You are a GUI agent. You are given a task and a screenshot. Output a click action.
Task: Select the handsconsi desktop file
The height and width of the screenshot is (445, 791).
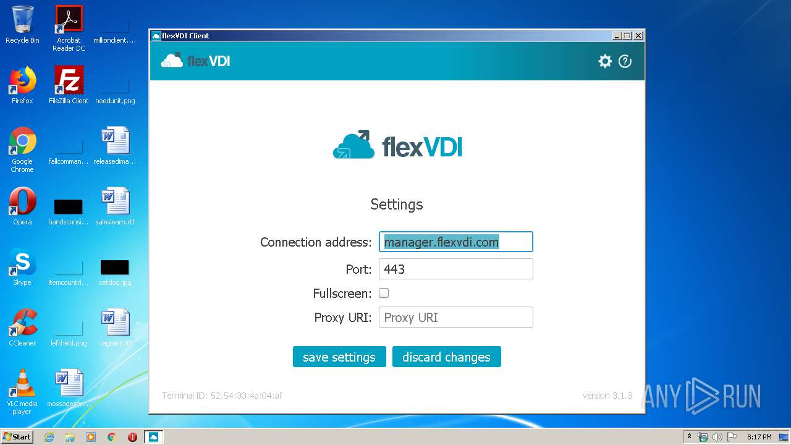[69, 211]
